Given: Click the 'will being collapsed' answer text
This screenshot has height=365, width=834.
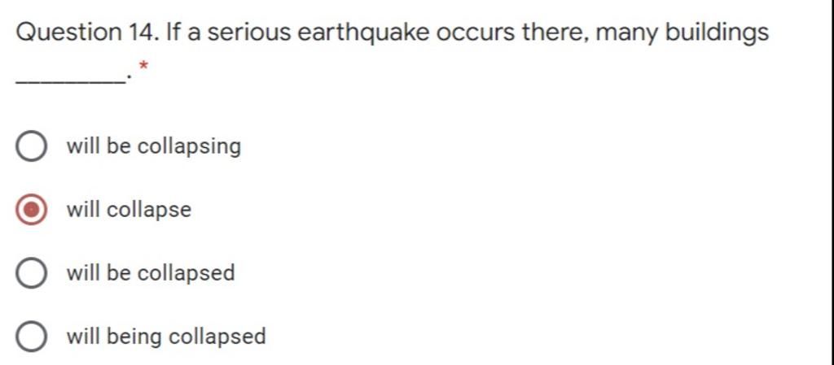Looking at the screenshot, I should (166, 337).
